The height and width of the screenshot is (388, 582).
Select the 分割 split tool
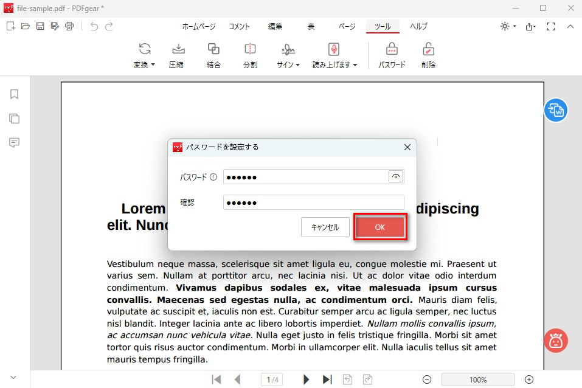250,55
